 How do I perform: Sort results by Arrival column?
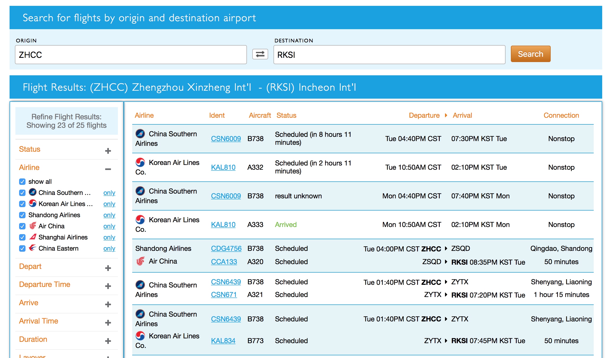462,115
